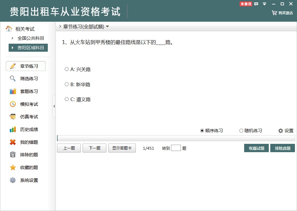Click the 购买激活 link
297x211 pixels.
pyautogui.click(x=286, y=13)
